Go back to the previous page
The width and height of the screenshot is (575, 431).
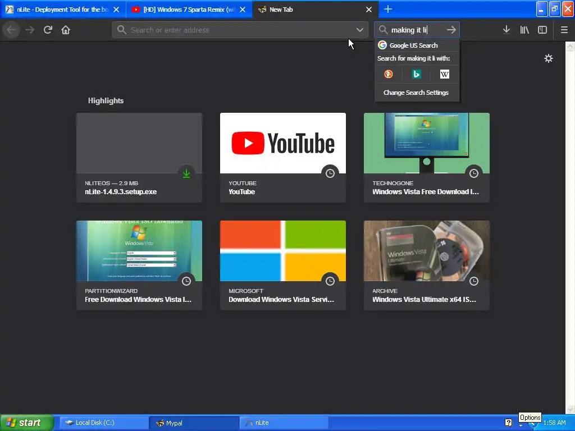(x=11, y=30)
